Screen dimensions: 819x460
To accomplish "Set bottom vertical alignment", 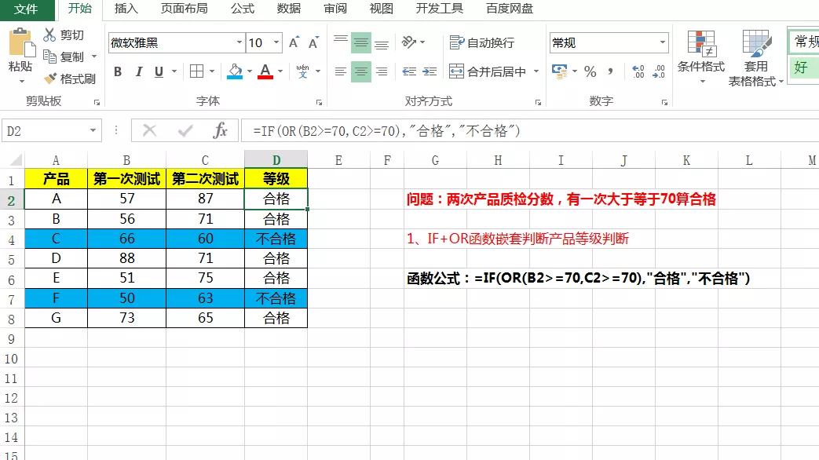I will tap(382, 43).
